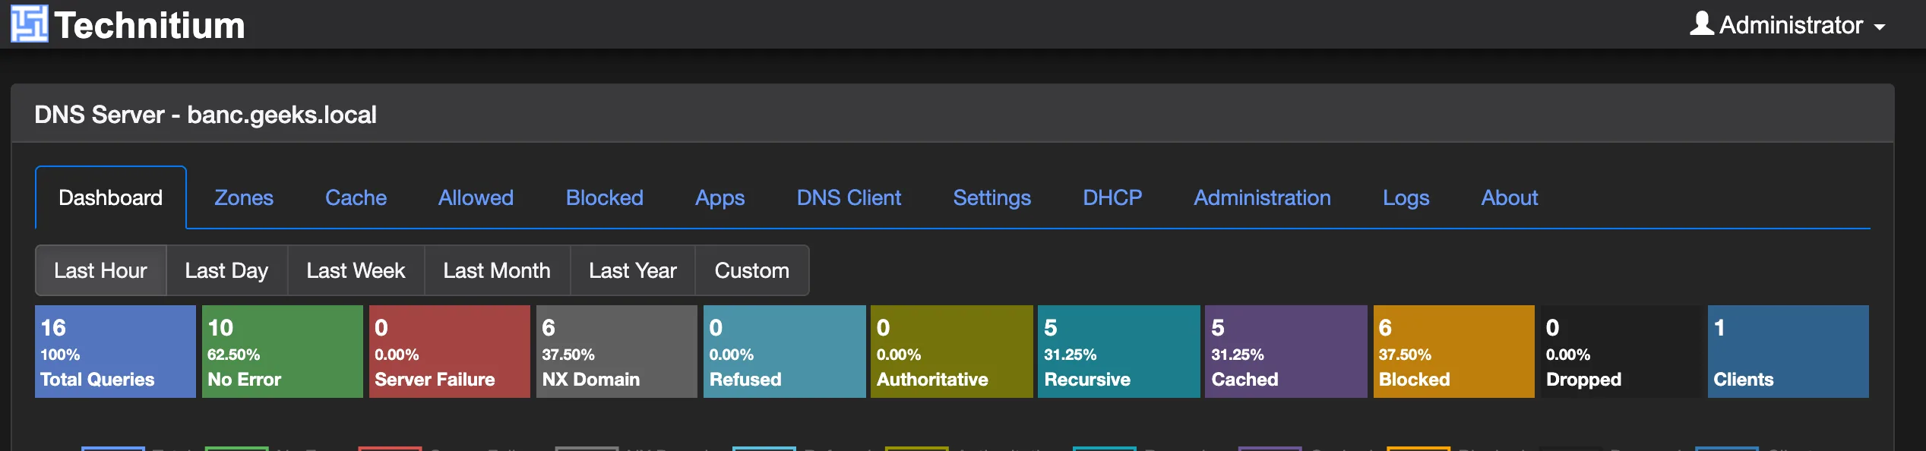
Task: Go to the Administration tab
Action: tap(1262, 197)
